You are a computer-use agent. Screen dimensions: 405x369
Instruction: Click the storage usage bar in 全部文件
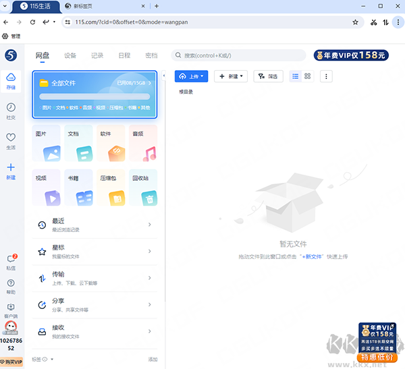pyautogui.click(x=94, y=96)
